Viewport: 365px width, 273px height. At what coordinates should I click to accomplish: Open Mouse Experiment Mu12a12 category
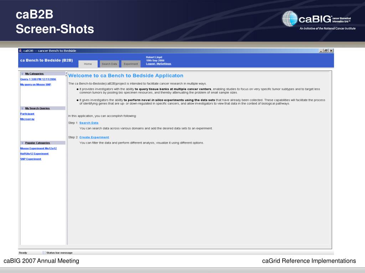click(x=38, y=148)
